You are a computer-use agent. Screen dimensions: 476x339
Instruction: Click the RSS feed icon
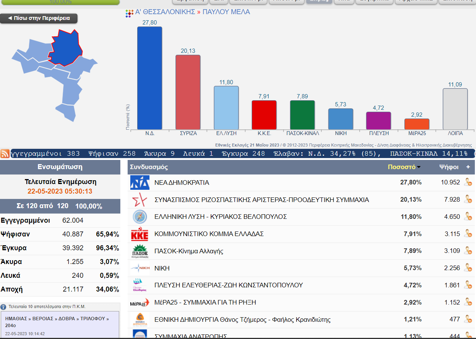(5, 154)
